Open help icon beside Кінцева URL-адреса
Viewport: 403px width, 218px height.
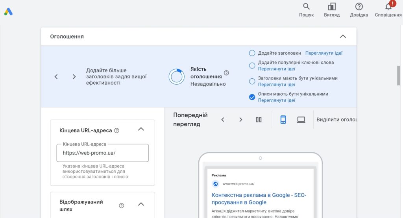(116, 131)
